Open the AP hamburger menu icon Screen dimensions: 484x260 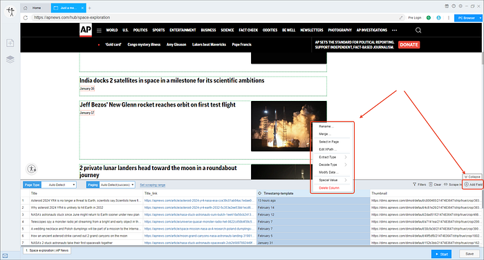[x=99, y=30]
